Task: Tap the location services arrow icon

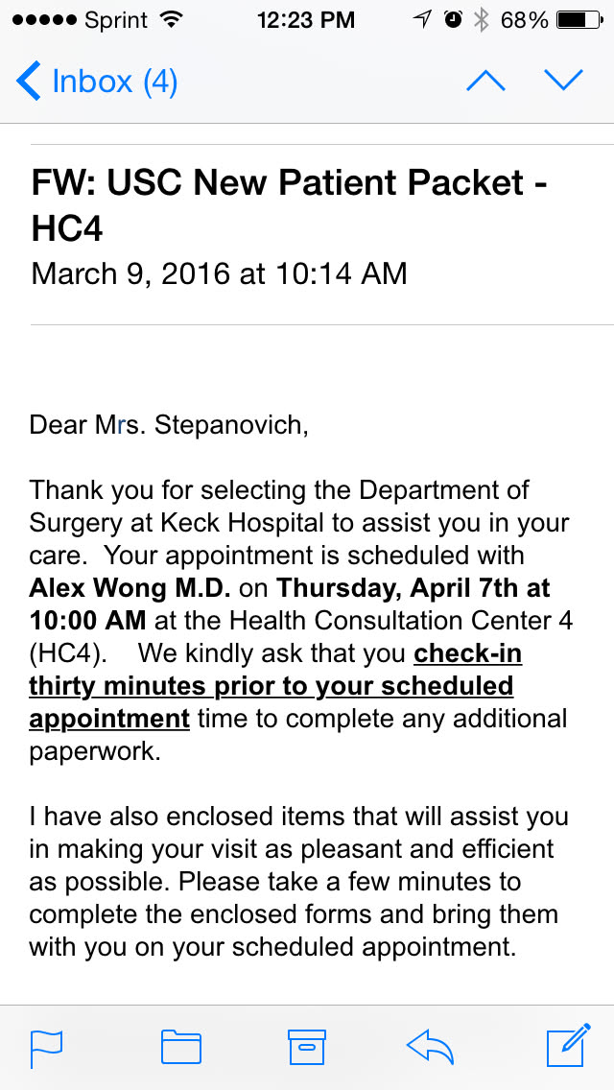Action: 422,20
